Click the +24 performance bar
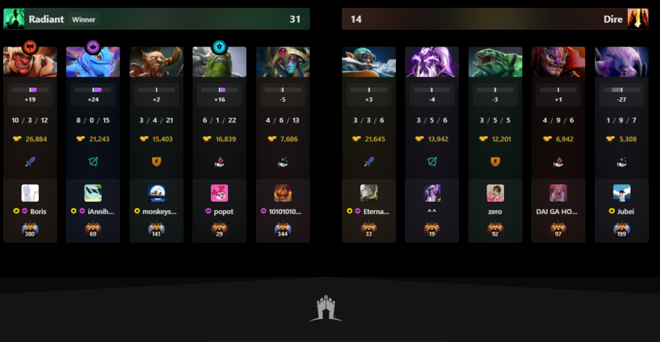 click(93, 90)
